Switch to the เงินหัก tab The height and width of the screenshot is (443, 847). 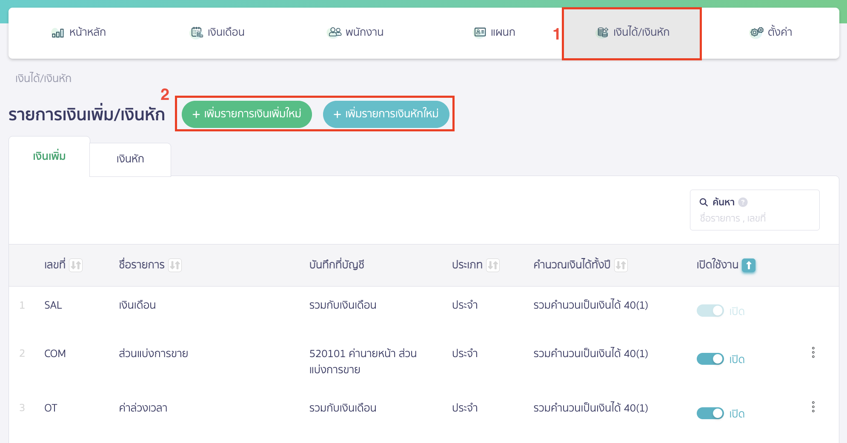130,159
